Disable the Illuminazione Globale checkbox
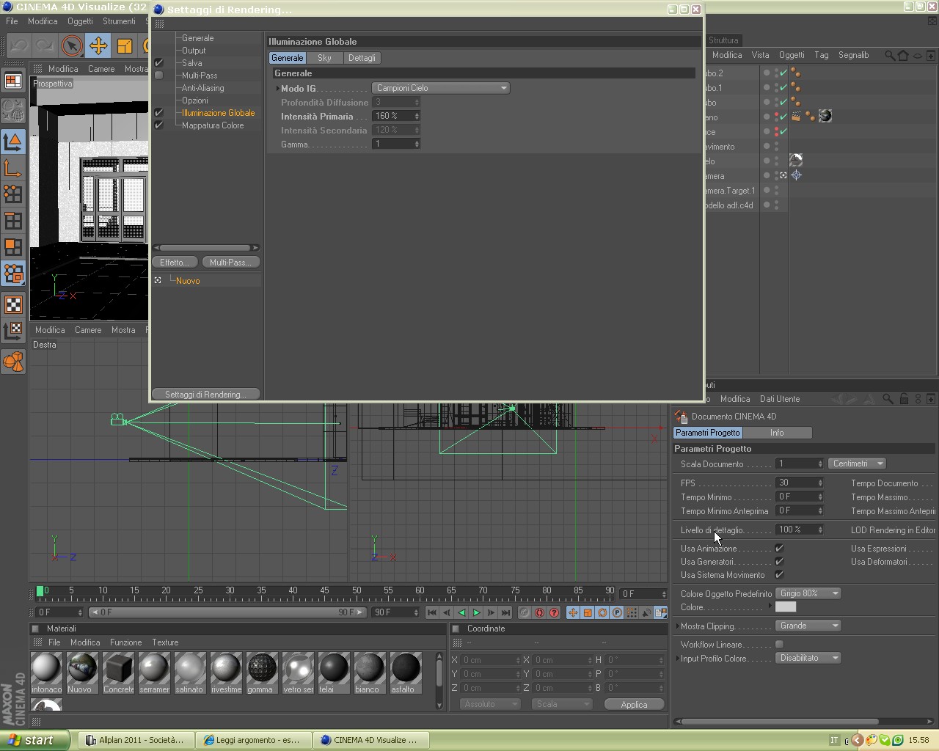 click(158, 112)
